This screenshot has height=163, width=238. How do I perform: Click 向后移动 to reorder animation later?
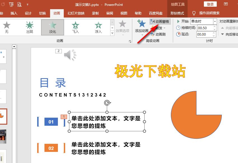pos(229,34)
